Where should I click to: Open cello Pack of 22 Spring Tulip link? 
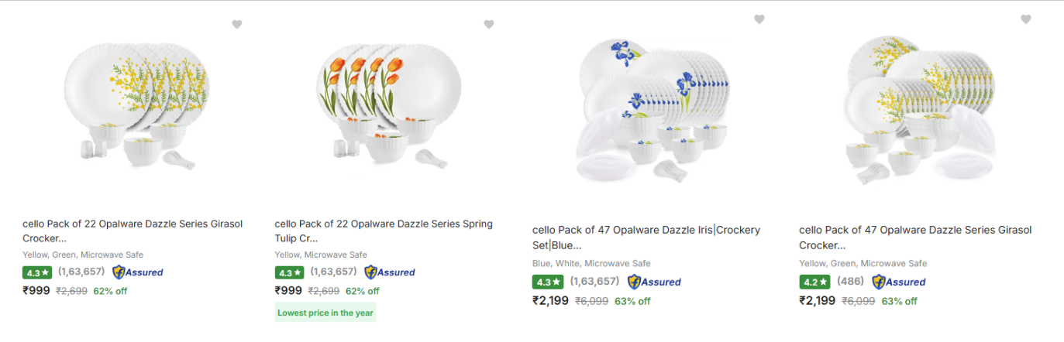coord(383,231)
